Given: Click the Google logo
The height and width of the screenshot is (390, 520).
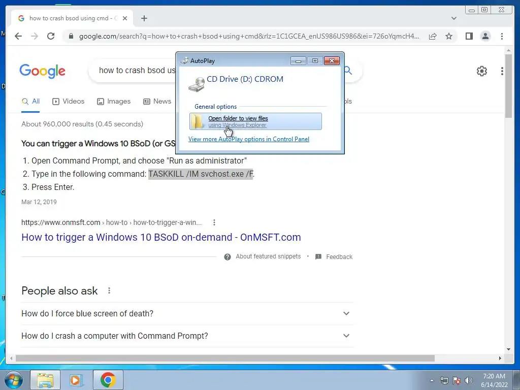Looking at the screenshot, I should (43, 71).
